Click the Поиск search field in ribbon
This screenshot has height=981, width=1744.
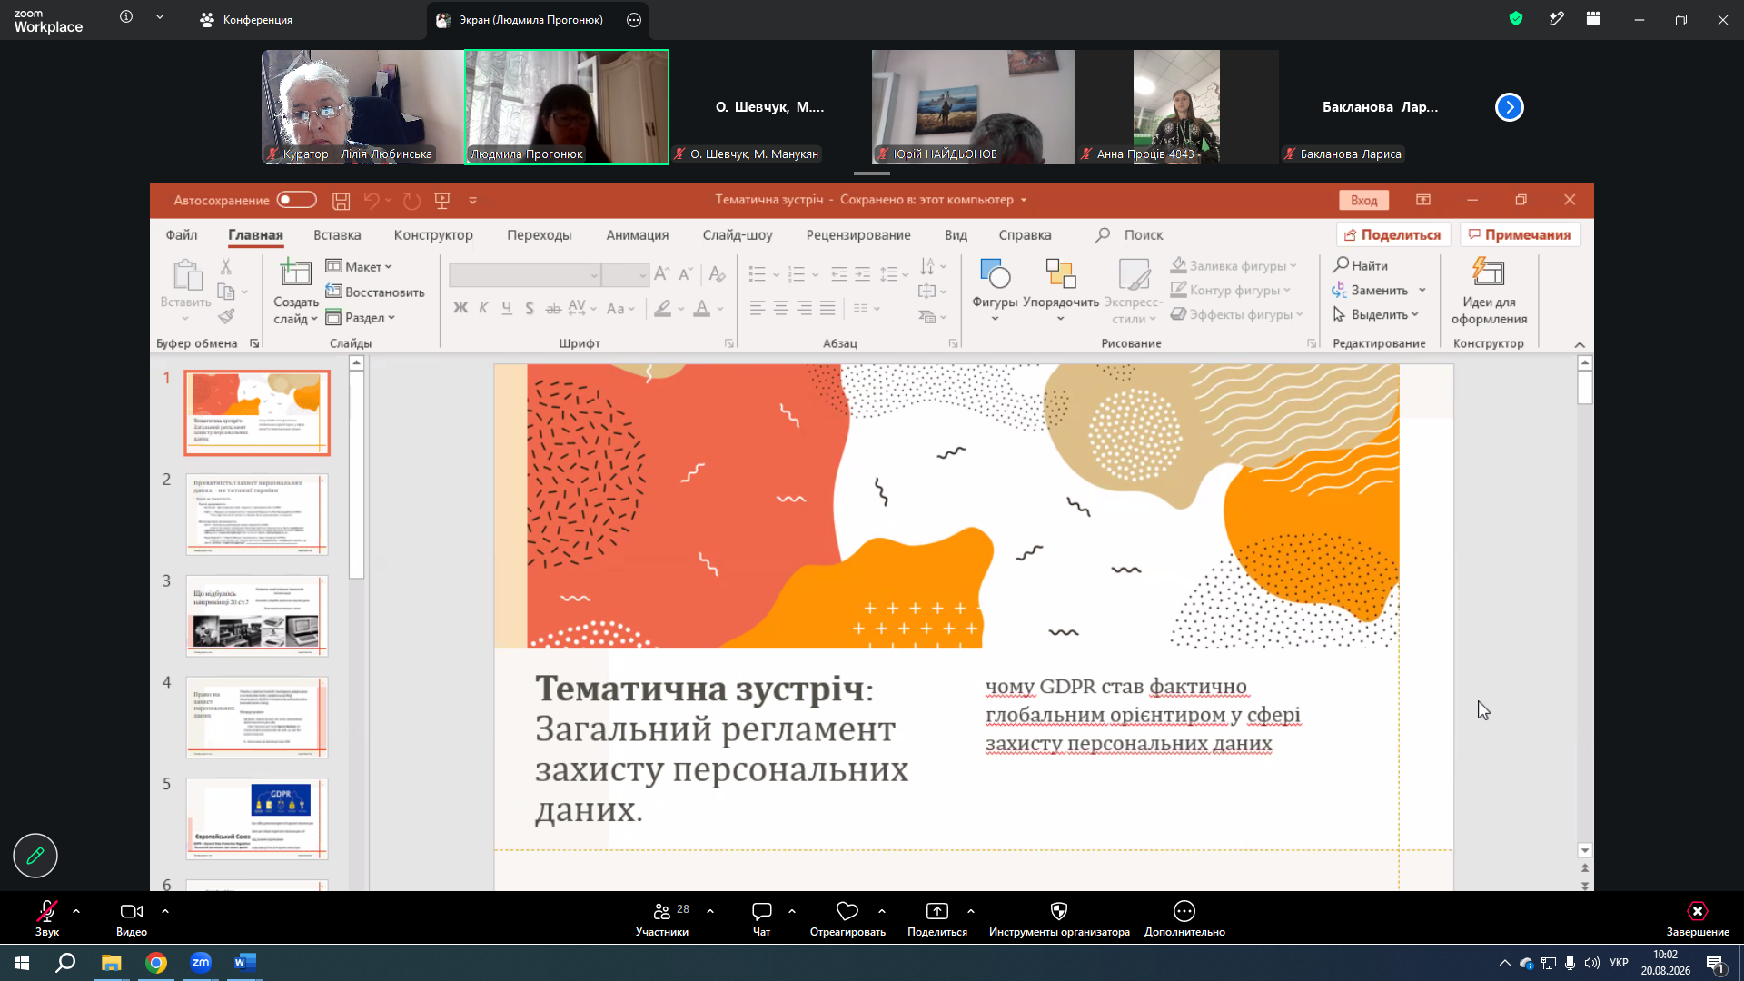click(x=1143, y=235)
